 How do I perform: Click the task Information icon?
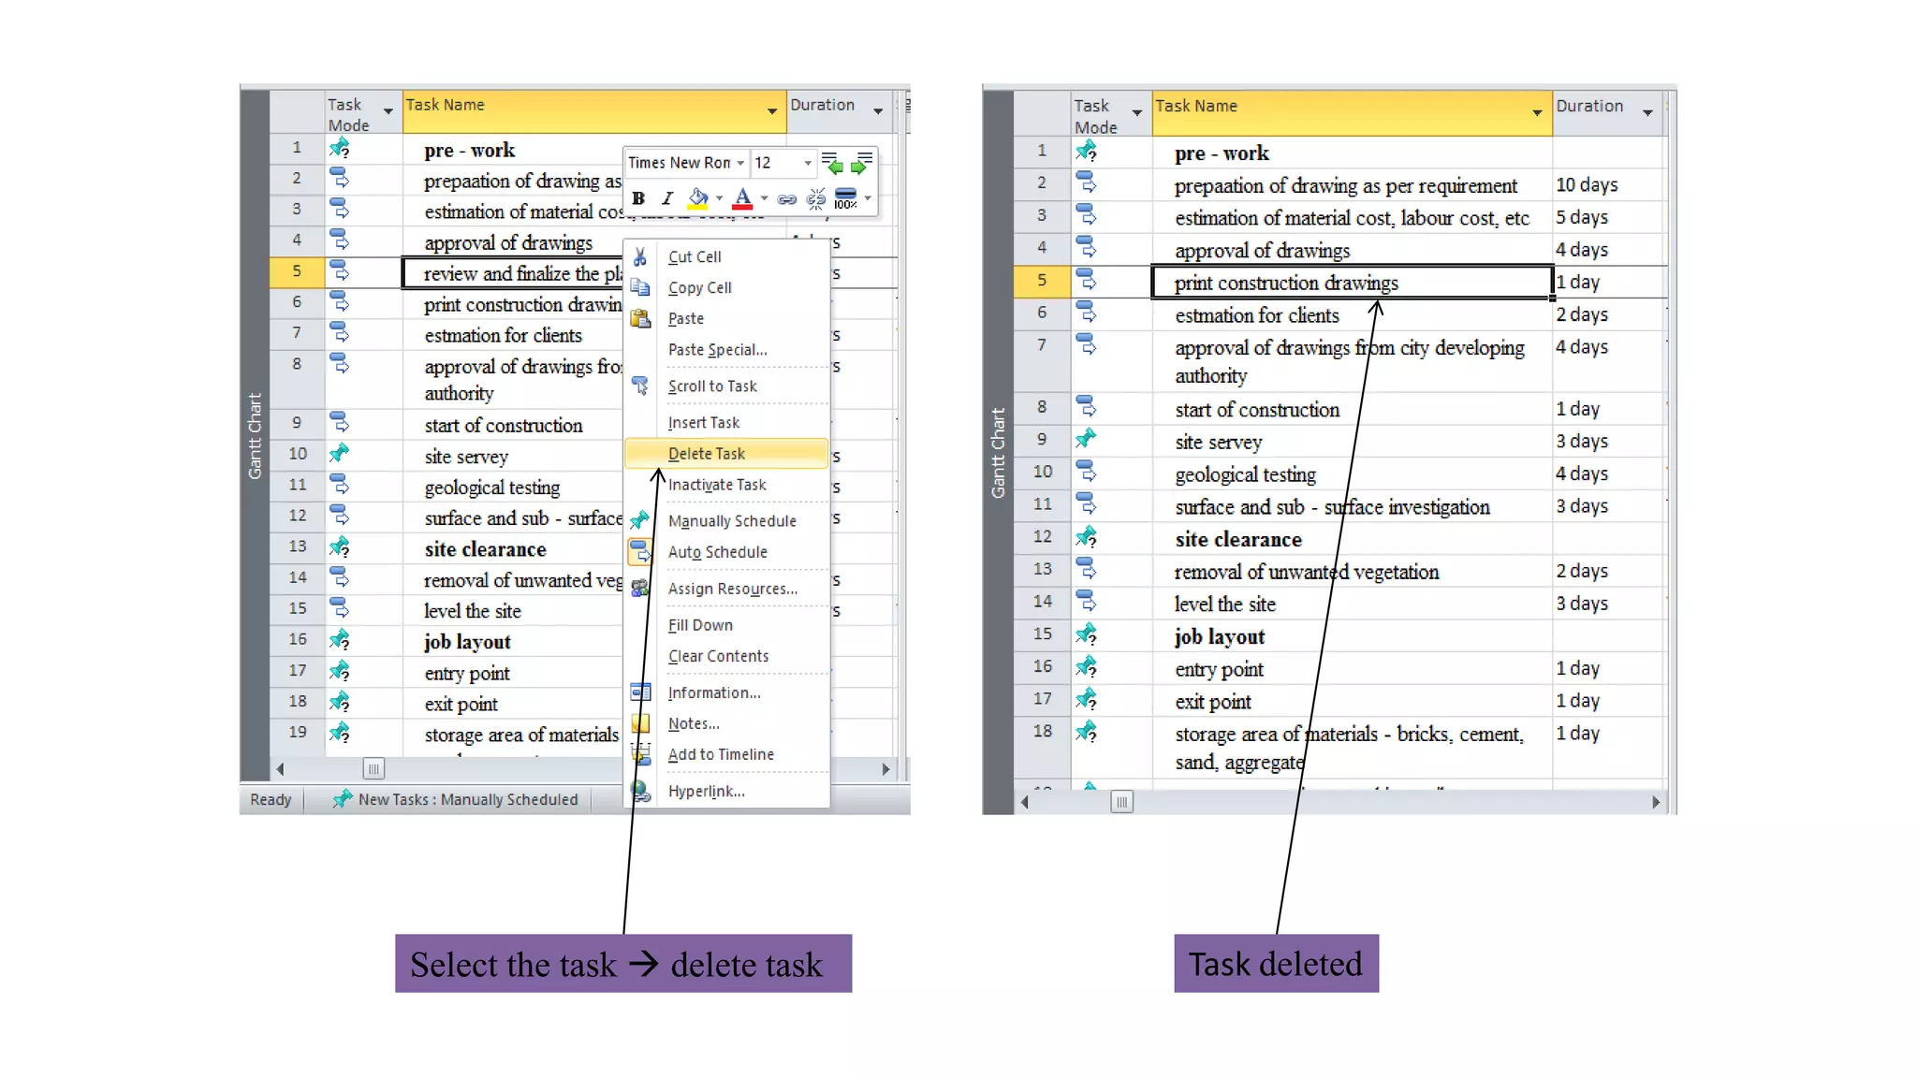click(x=640, y=692)
